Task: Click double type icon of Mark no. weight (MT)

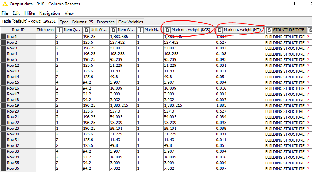Action: (x=220, y=30)
